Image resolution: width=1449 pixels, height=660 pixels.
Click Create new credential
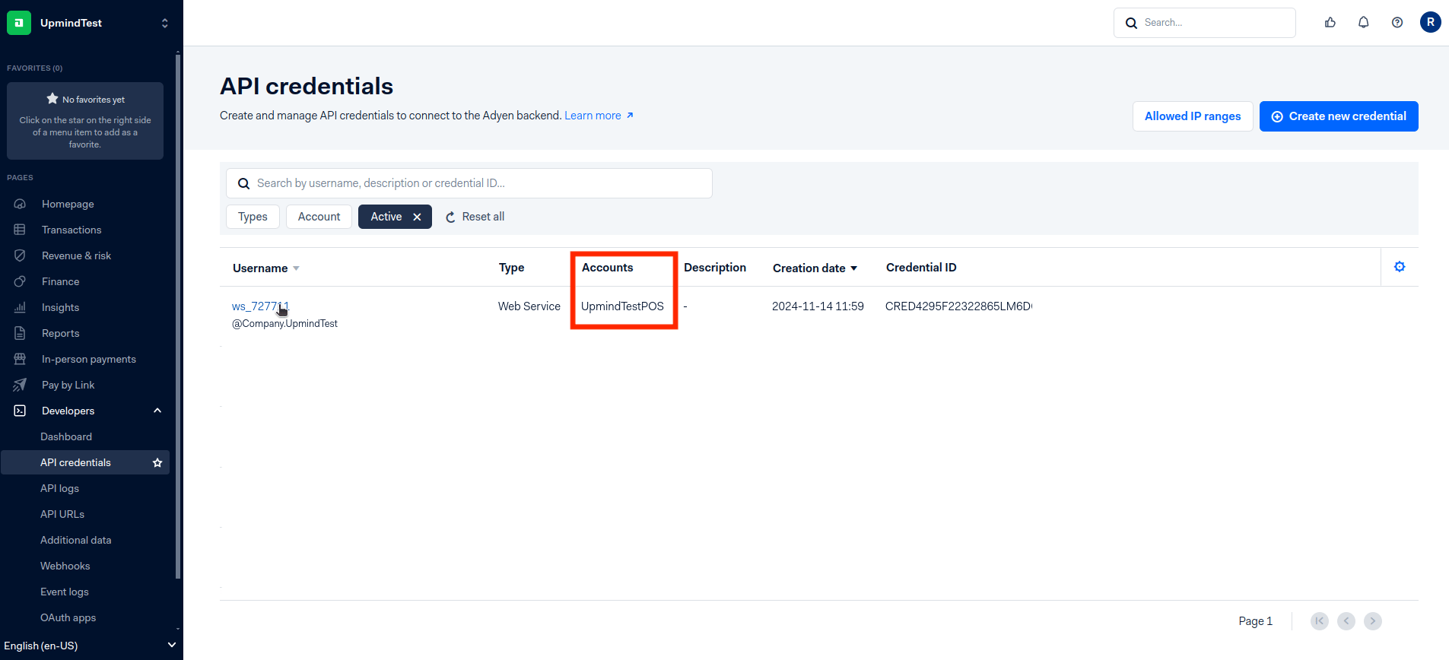coord(1339,116)
